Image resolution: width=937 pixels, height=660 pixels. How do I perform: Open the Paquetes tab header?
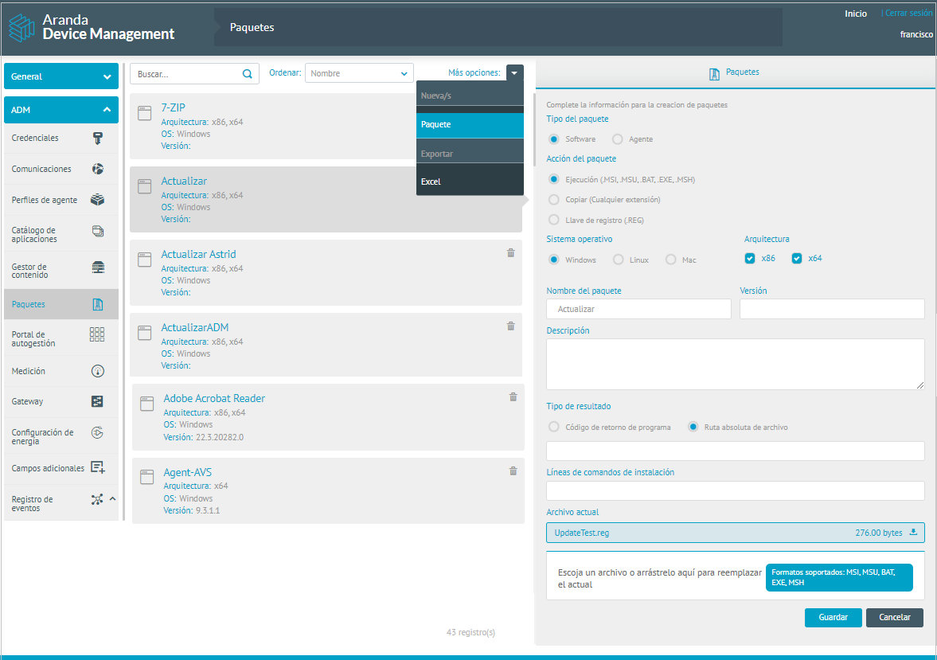pyautogui.click(x=735, y=73)
